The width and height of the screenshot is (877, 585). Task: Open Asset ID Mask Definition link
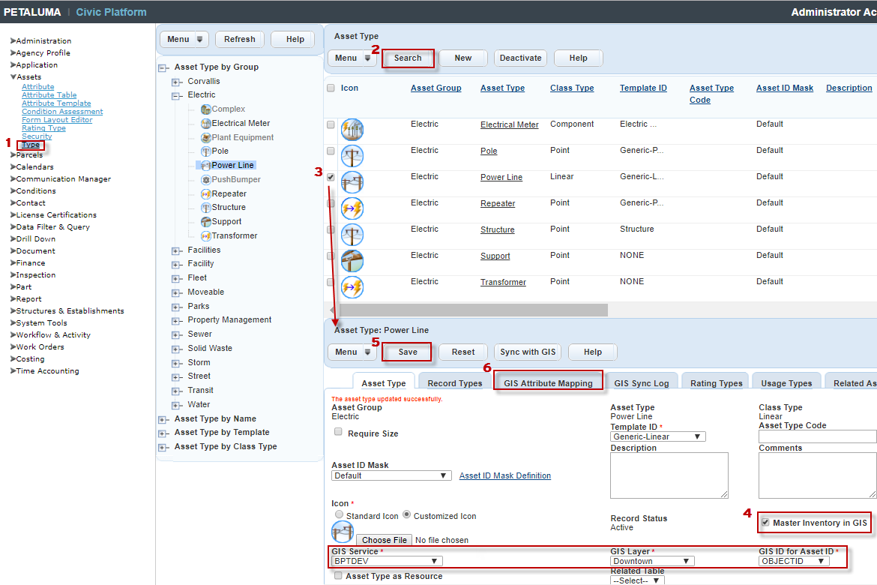504,475
